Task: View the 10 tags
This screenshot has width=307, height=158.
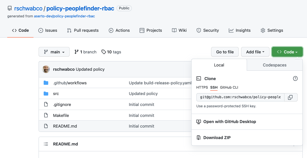Action: 111,52
